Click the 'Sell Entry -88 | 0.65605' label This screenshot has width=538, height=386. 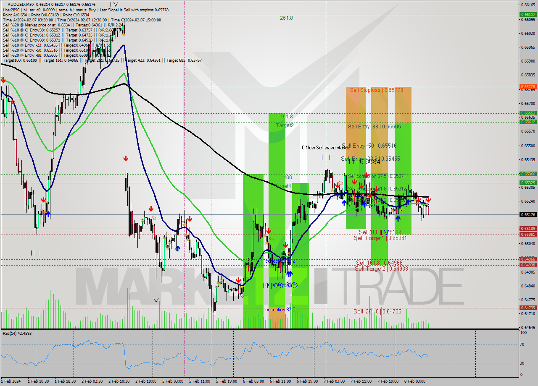pyautogui.click(x=374, y=126)
